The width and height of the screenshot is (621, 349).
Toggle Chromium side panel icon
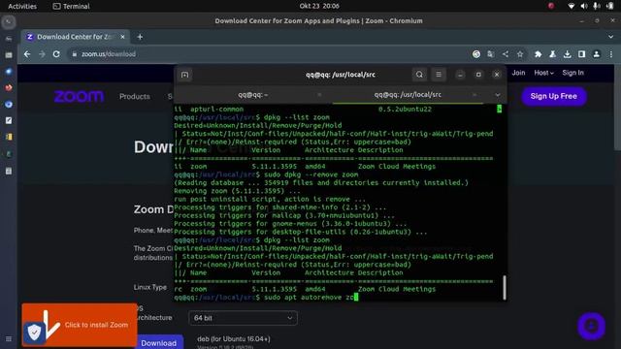[x=581, y=54]
